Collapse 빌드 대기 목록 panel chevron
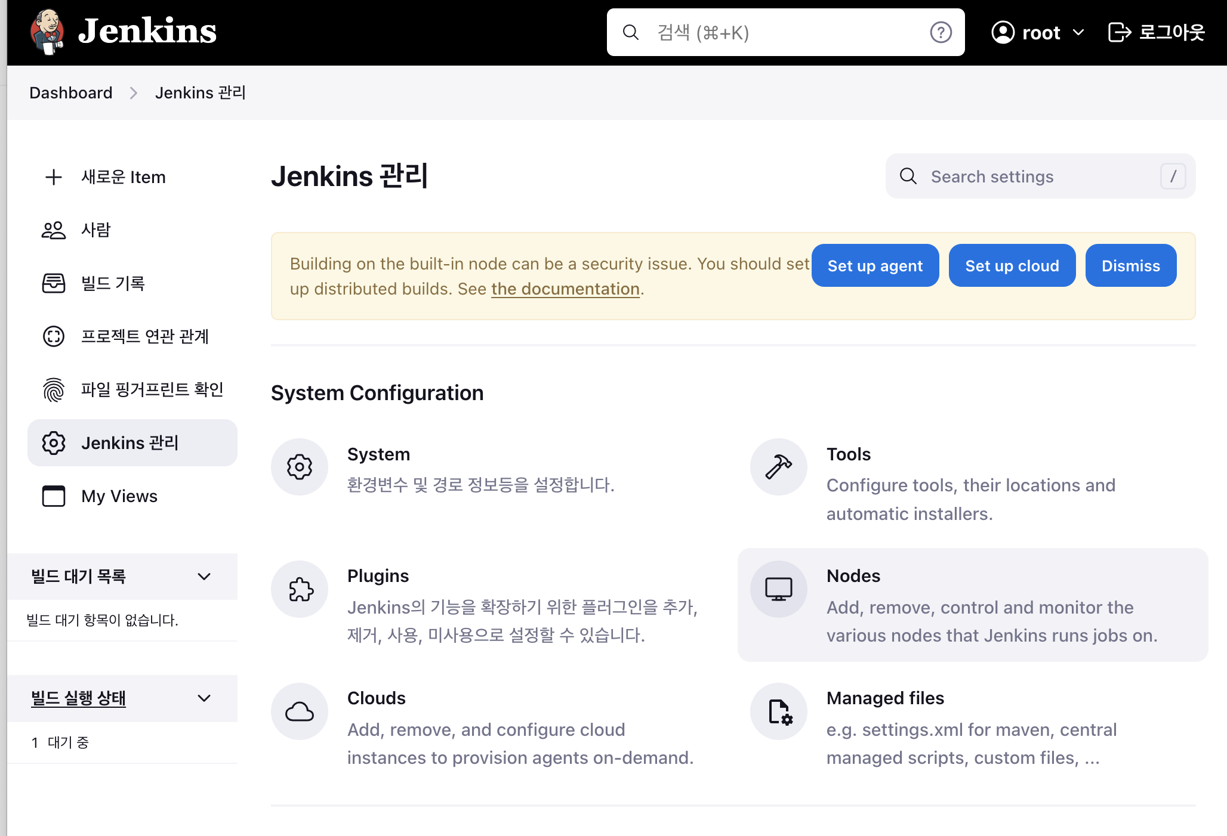The width and height of the screenshot is (1227, 836). tap(204, 577)
